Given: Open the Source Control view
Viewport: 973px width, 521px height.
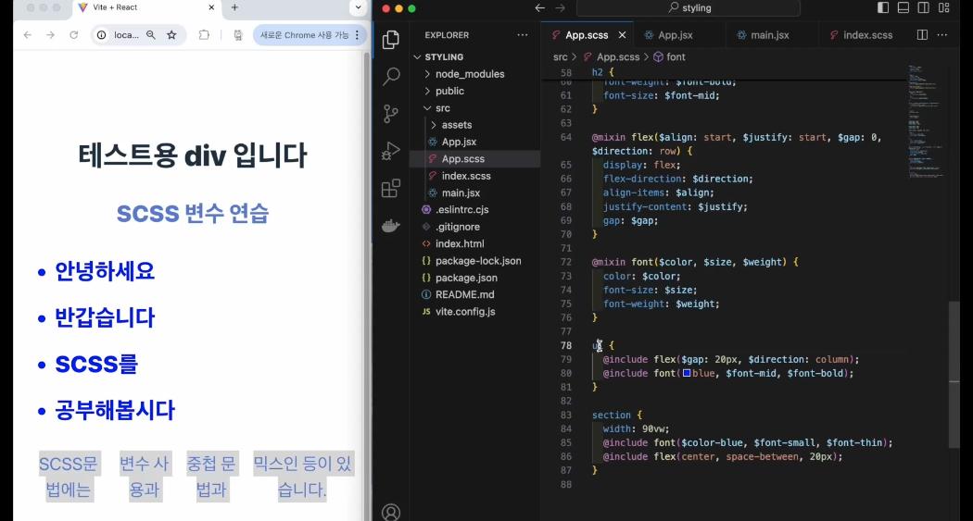Looking at the screenshot, I should point(391,114).
